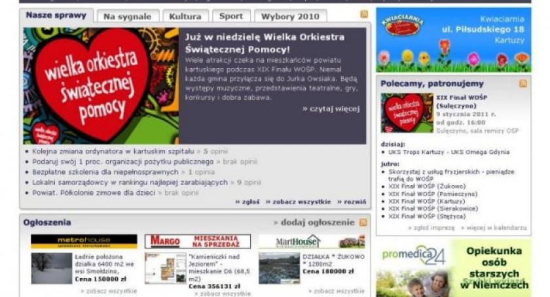This screenshot has width=550, height=297.
Task: Open the snowy plot listing photo
Action: 51,268
